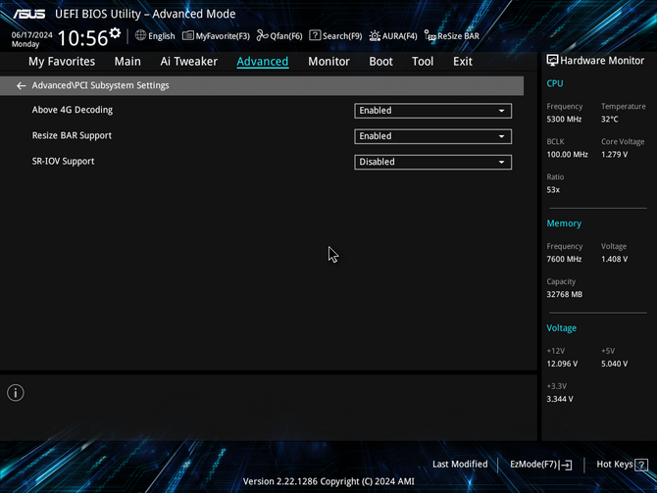Viewport: 657px width, 493px height.
Task: Click the Version 2.22.1286 copyright text
Action: tap(328, 481)
